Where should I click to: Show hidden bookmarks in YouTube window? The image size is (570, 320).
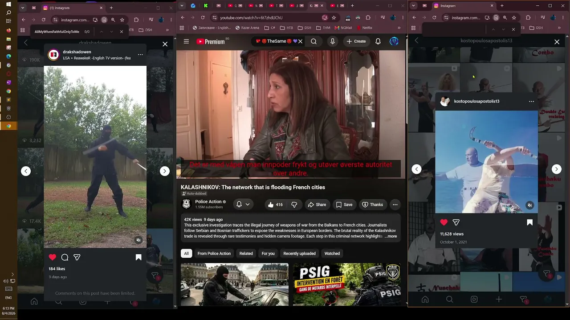coord(399,28)
